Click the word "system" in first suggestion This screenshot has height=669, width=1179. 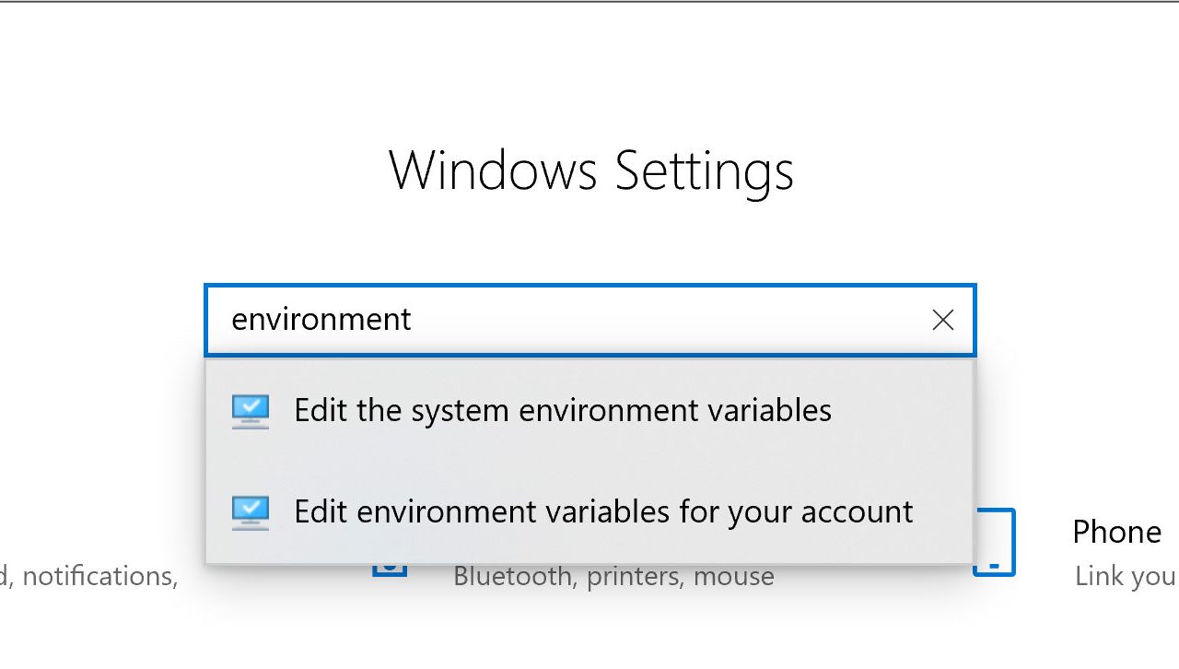461,411
